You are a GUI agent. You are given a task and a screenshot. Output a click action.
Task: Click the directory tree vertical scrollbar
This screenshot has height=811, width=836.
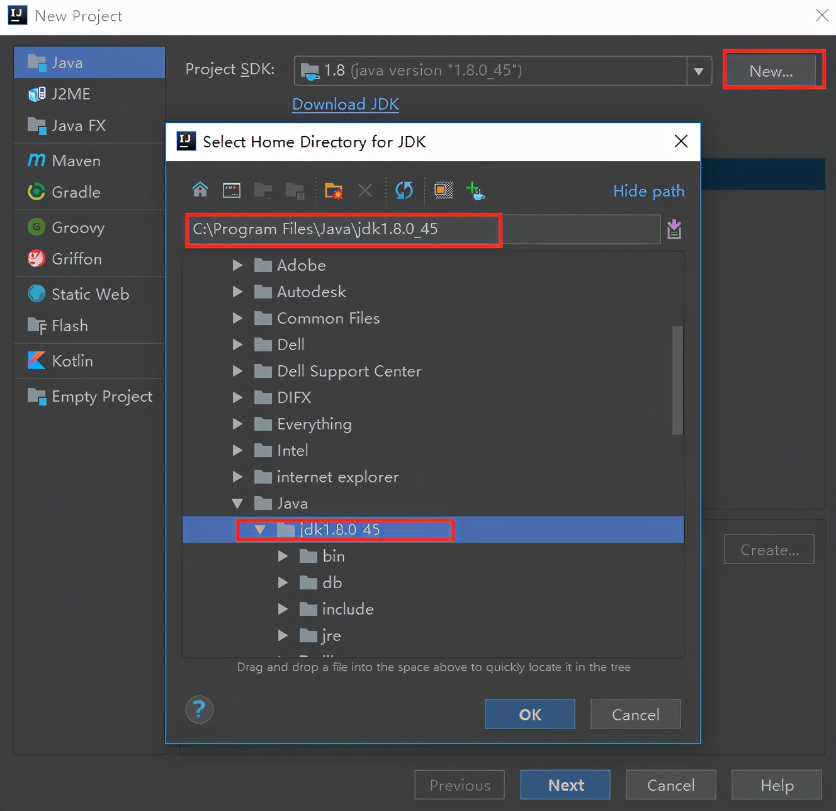point(677,380)
